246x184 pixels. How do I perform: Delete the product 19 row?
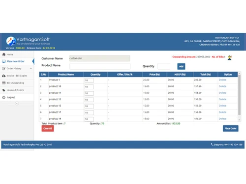coord(222,119)
